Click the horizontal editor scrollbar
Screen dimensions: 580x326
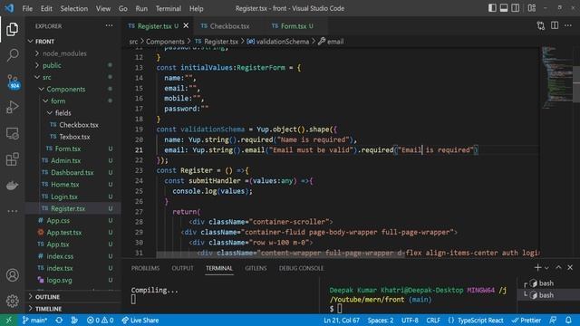click(280, 254)
